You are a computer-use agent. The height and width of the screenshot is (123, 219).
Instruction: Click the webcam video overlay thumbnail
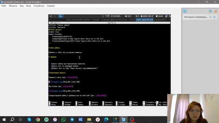[x=193, y=108]
